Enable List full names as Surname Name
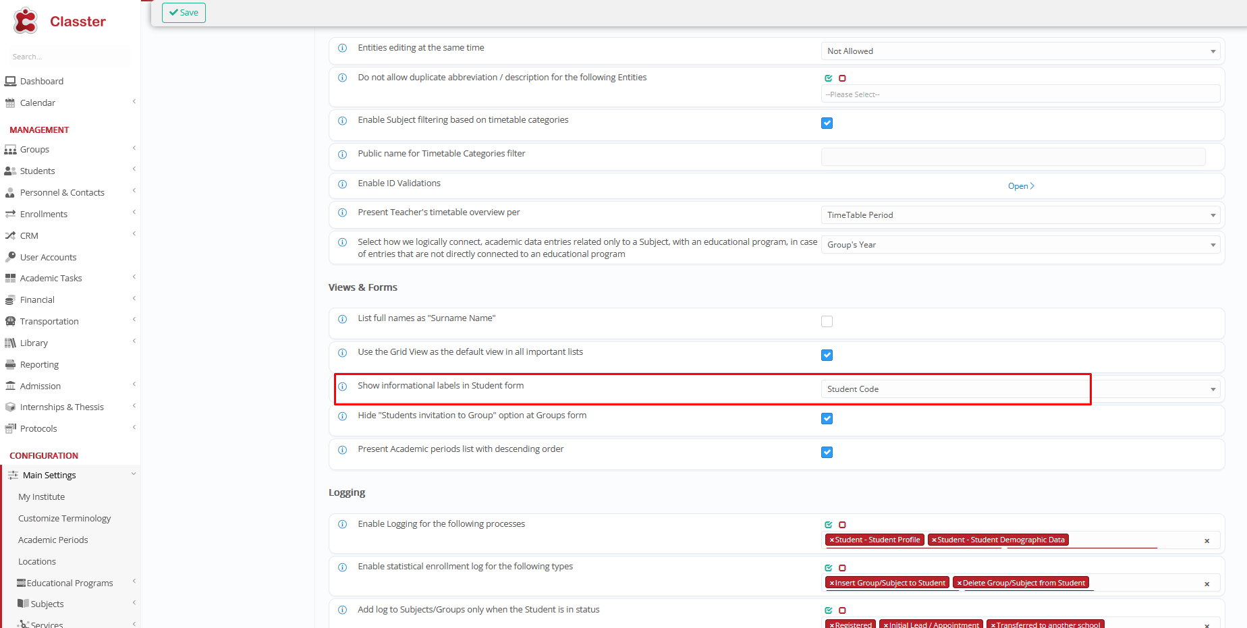Viewport: 1247px width, 628px height. point(827,322)
